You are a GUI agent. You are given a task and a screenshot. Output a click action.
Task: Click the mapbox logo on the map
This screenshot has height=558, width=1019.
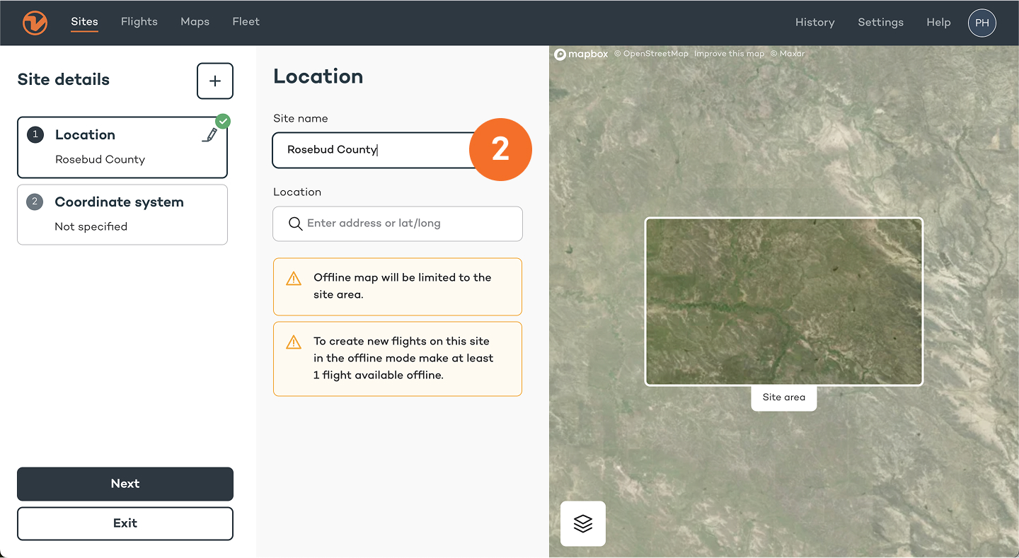pos(581,54)
